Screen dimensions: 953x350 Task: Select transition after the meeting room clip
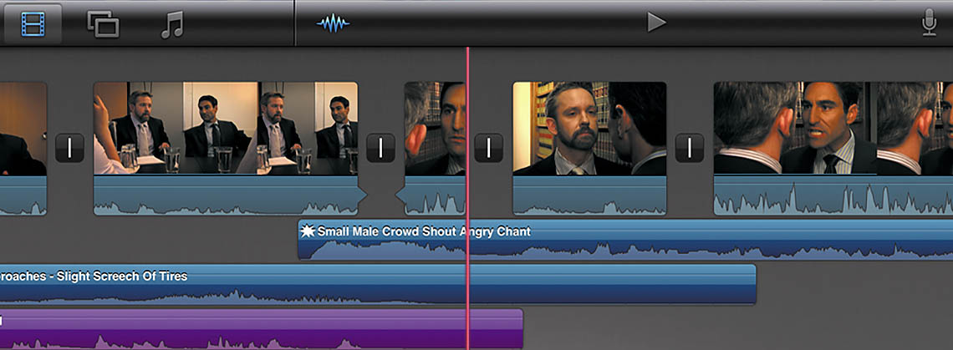pyautogui.click(x=381, y=148)
